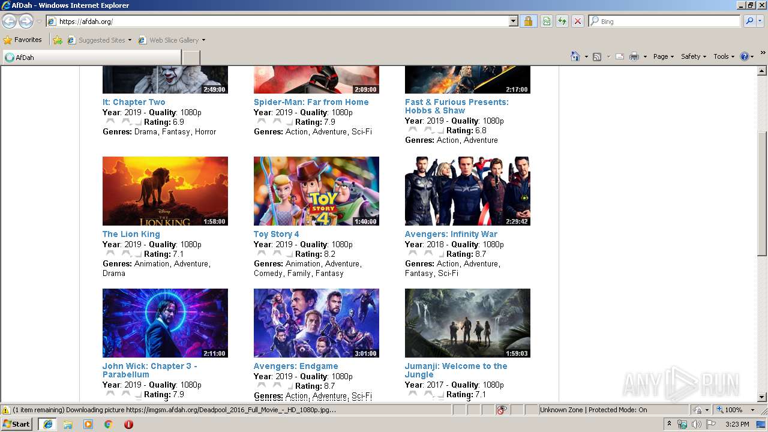768x432 pixels.
Task: Open the Page menu
Action: [664, 56]
